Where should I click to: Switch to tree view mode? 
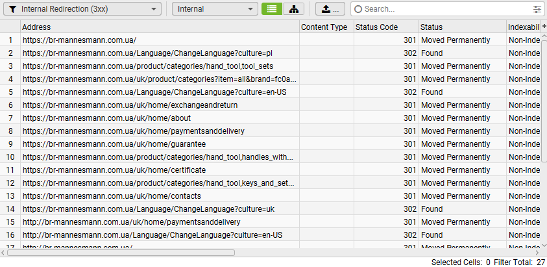tap(294, 9)
